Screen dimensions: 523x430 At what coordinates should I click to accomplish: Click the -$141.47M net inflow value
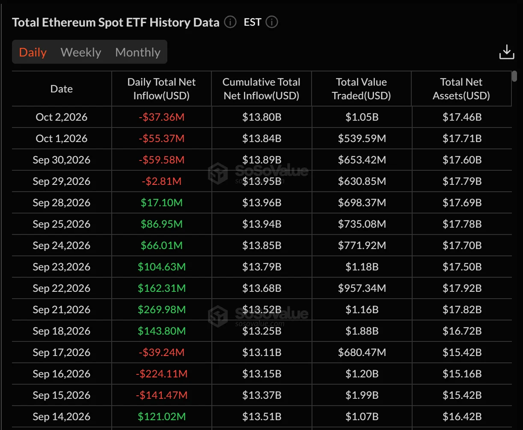[161, 395]
